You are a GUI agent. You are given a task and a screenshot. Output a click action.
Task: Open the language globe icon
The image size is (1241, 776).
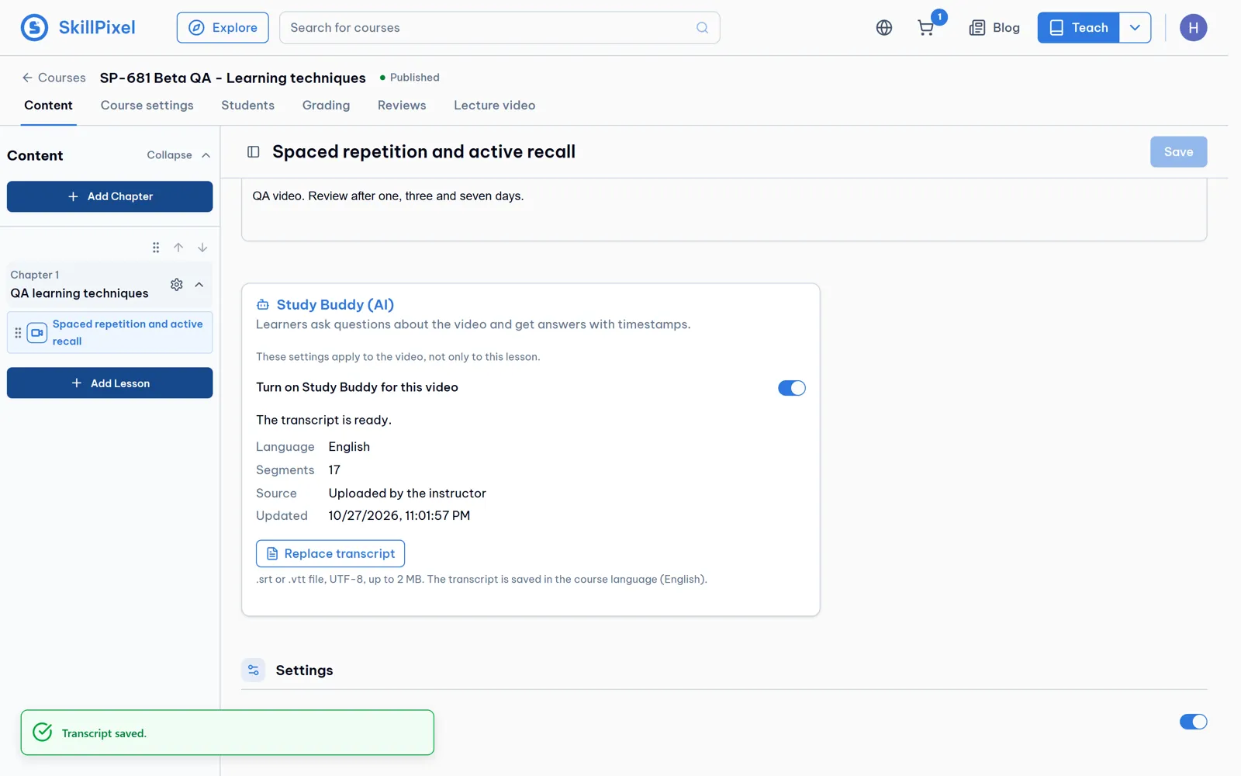tap(884, 28)
